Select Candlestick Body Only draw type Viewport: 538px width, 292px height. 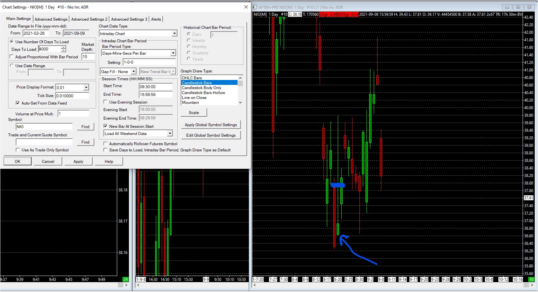tap(209, 88)
